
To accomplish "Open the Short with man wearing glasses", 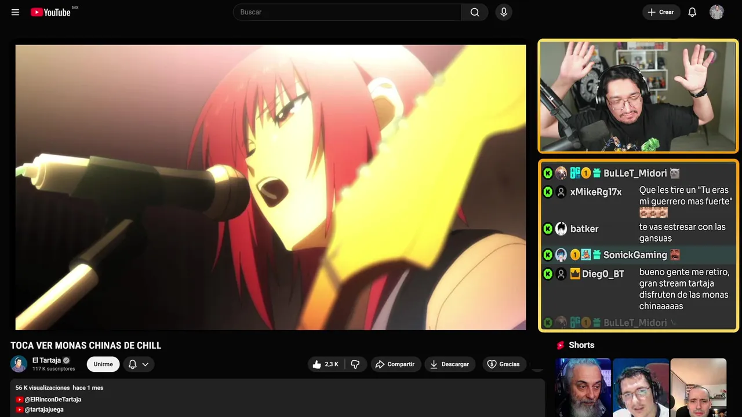I will pyautogui.click(x=641, y=387).
